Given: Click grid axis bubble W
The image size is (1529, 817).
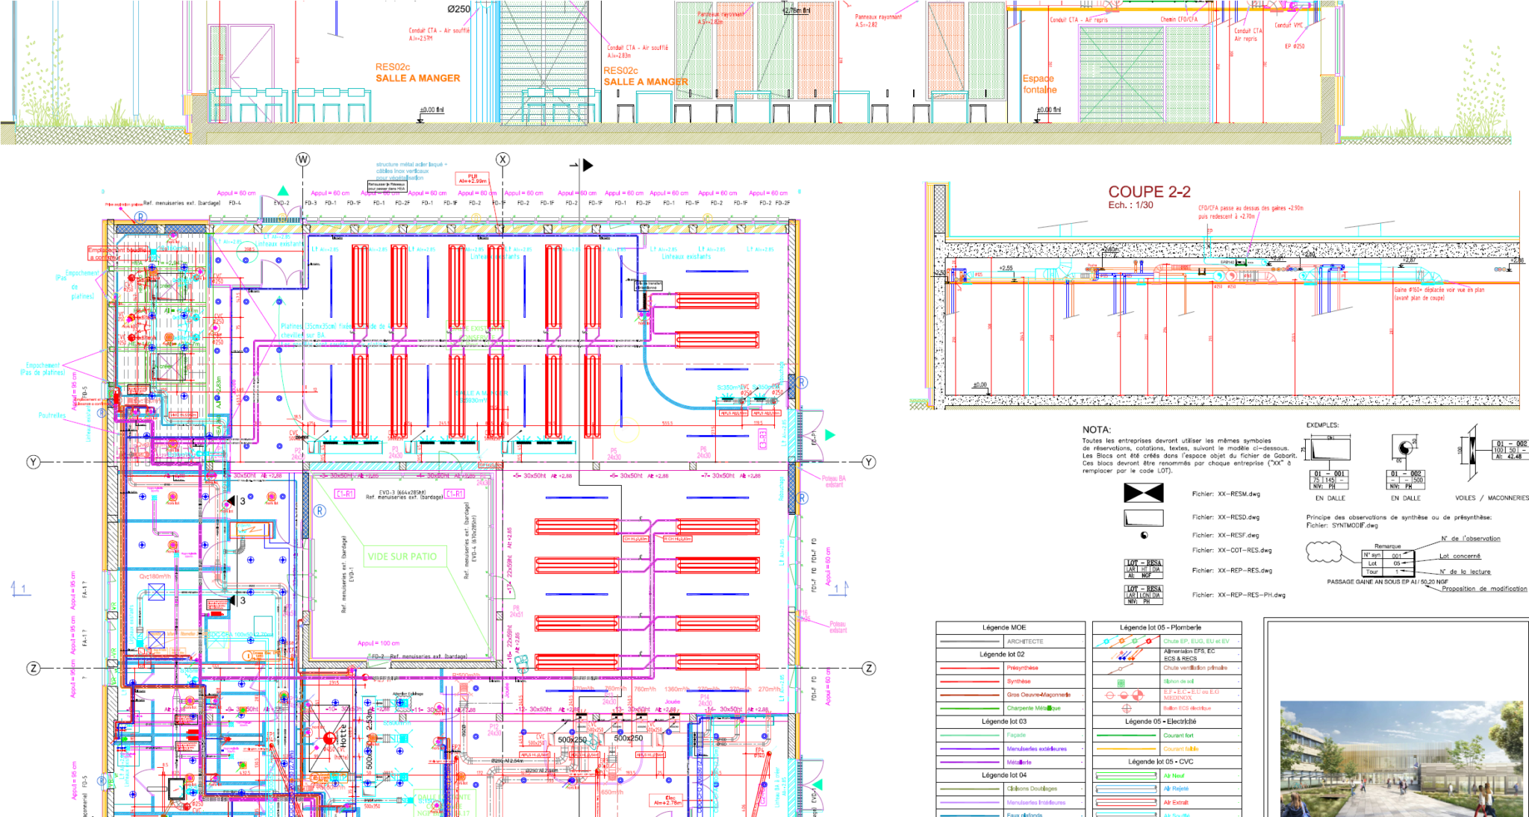Looking at the screenshot, I should tap(302, 159).
